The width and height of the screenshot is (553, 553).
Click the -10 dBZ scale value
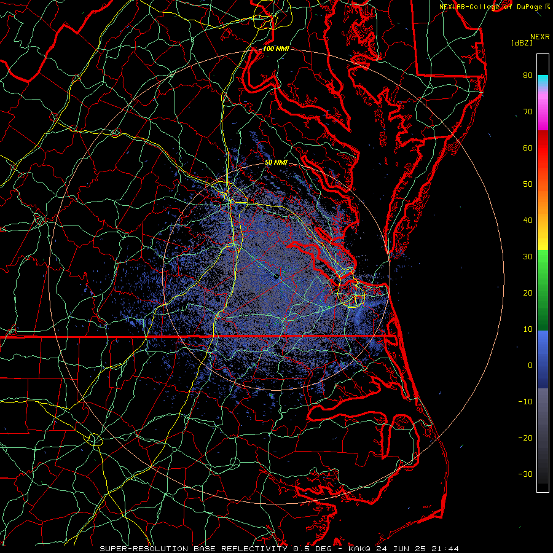click(525, 402)
